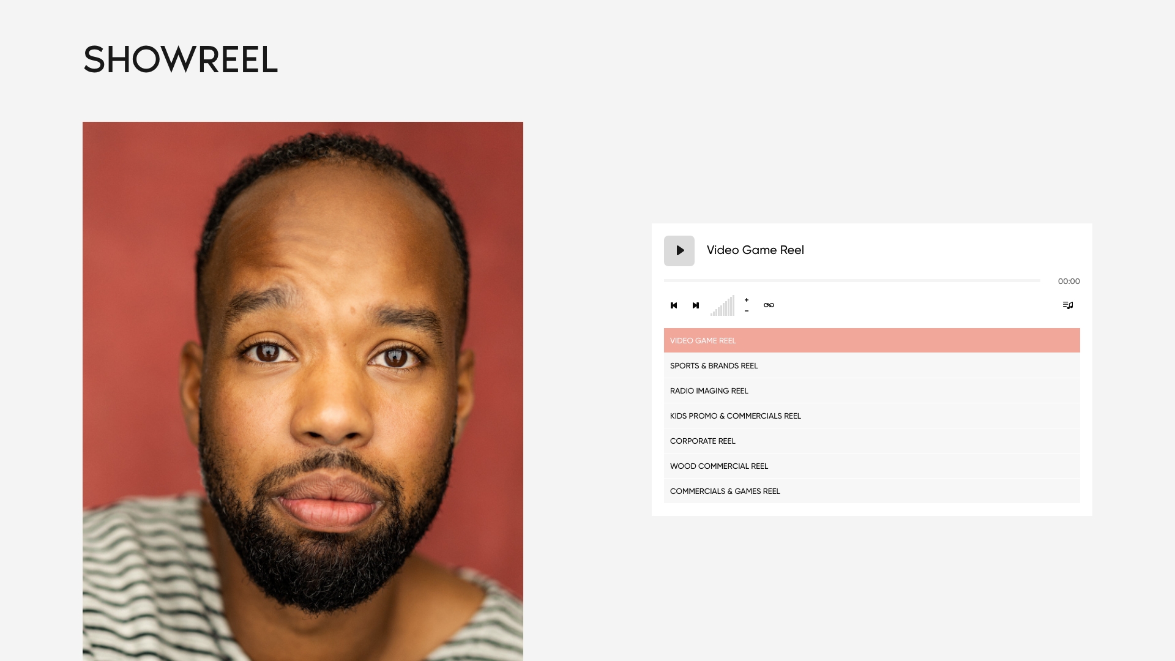Click the volume level bars
This screenshot has width=1175, height=661.
pos(722,305)
